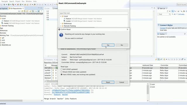
Task: Click the Reset button in Reset dialog
Action: click(x=108, y=82)
